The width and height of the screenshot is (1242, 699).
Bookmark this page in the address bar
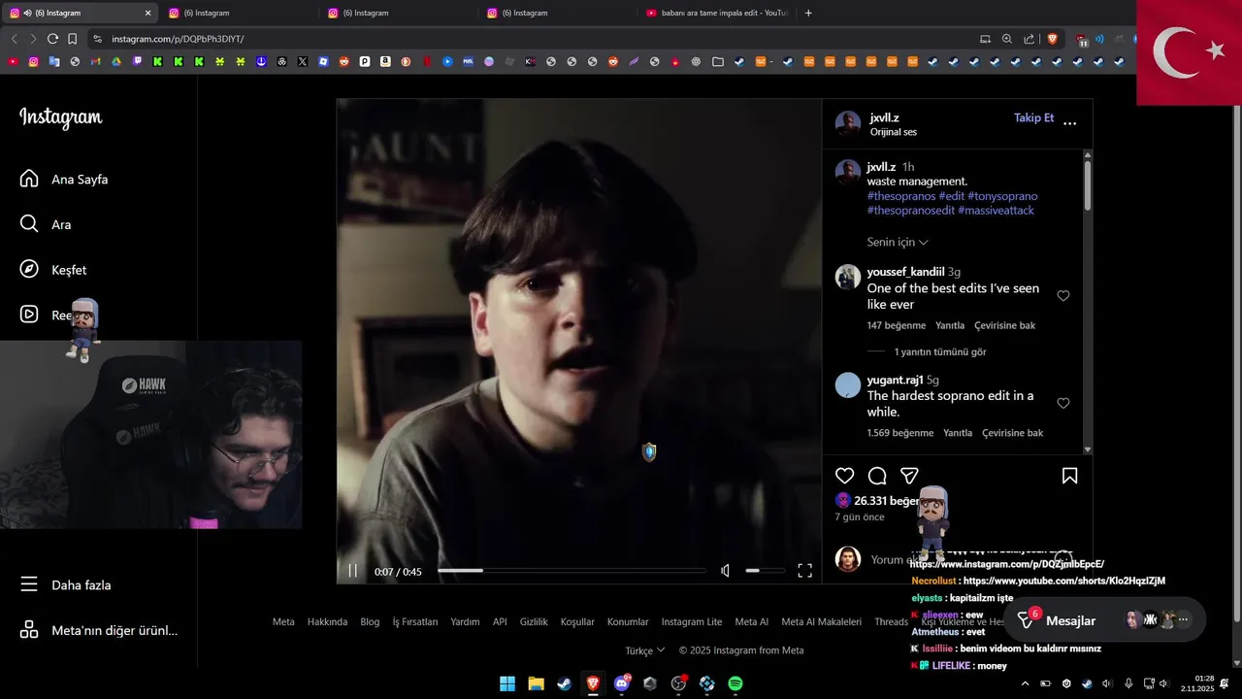pos(72,39)
